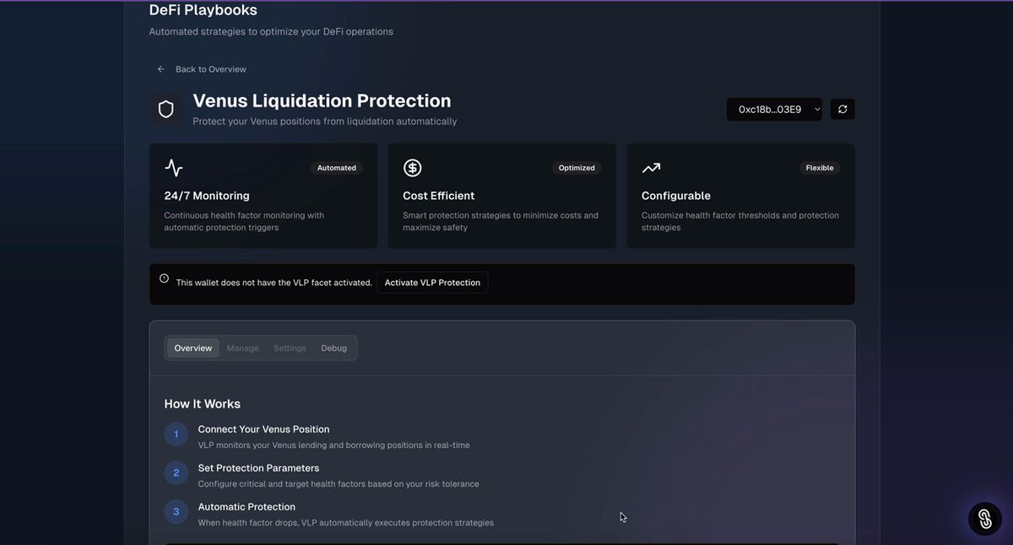The width and height of the screenshot is (1013, 545).
Task: Click 'Smart protection strategies to minimize costs' description
Action: coord(501,221)
